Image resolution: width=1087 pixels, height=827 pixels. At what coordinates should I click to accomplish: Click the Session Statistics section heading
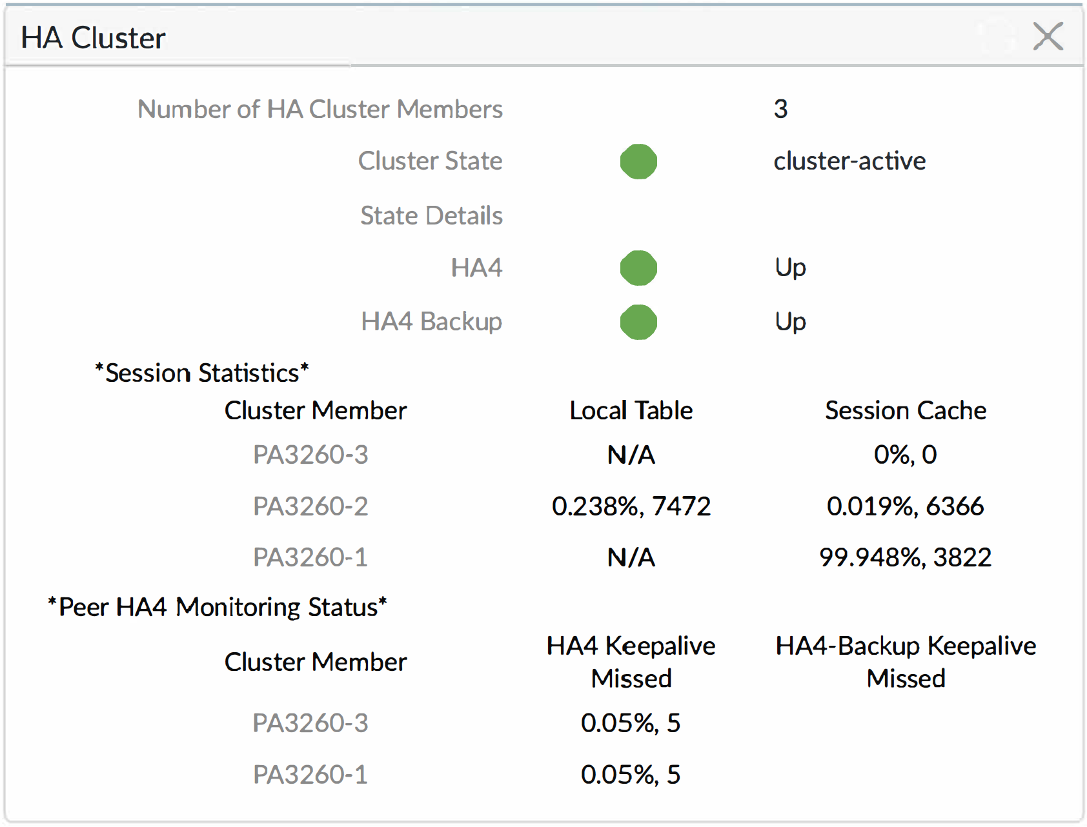[x=202, y=373]
